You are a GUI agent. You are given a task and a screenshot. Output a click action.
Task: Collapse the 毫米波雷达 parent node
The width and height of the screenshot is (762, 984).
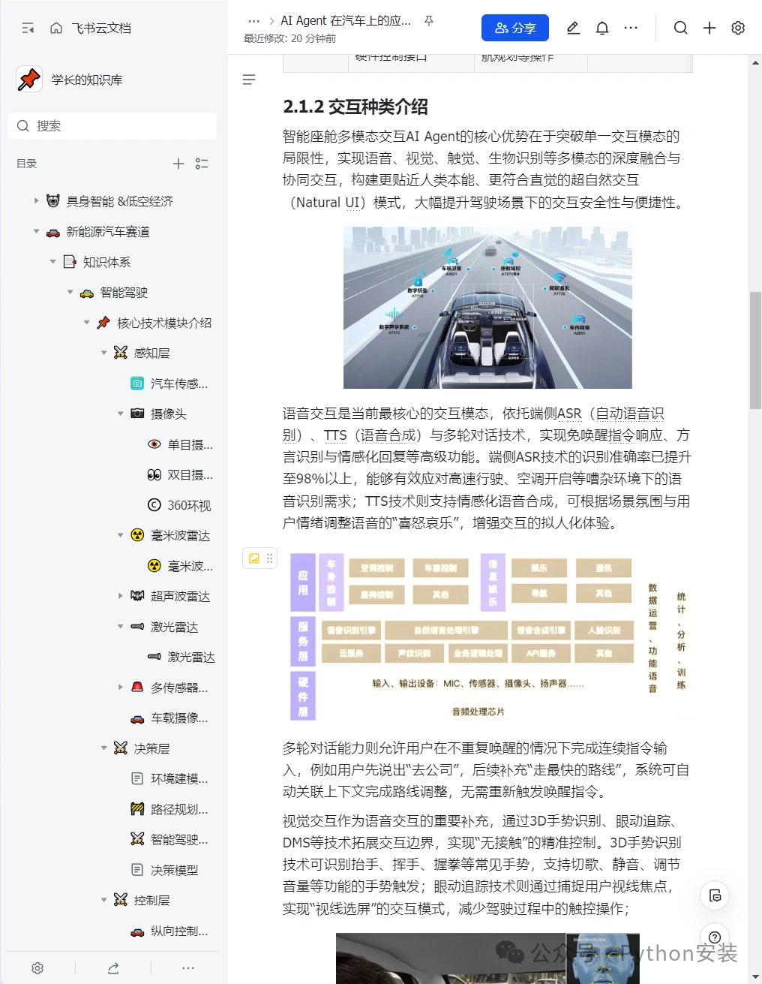tap(121, 535)
